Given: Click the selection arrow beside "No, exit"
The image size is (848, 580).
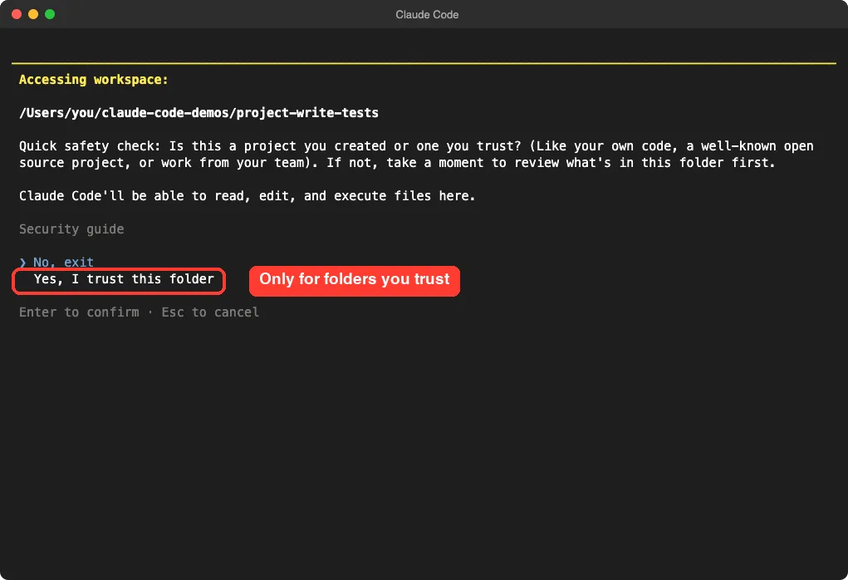Looking at the screenshot, I should coord(22,263).
